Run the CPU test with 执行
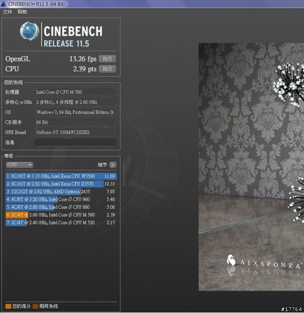304x313 pixels. (108, 69)
